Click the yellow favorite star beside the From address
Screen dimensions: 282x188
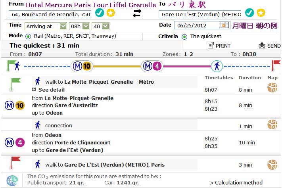[111, 13]
